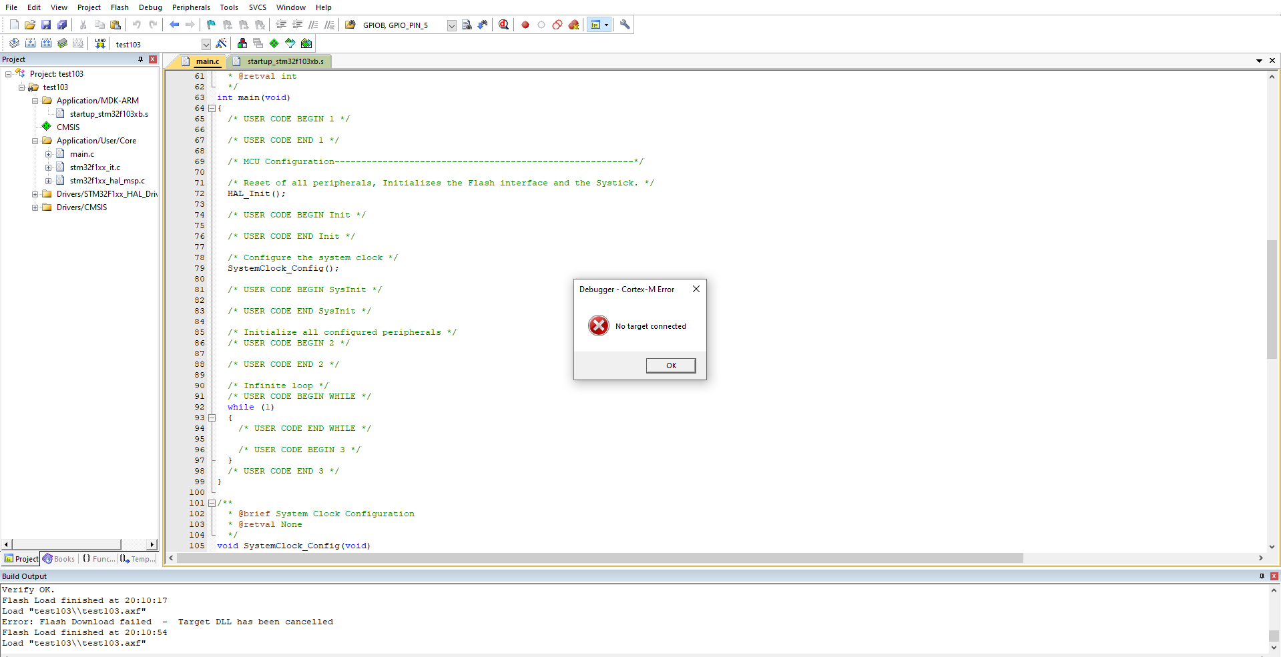Expand main.c to show its includes

[x=48, y=153]
